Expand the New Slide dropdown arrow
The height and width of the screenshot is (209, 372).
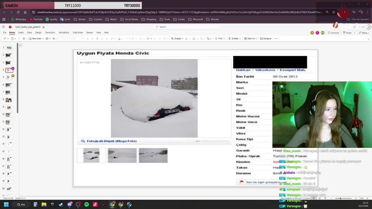coord(43,38)
